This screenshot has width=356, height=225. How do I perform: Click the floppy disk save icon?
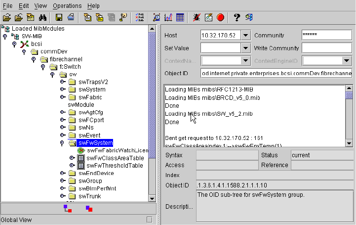pos(59,17)
